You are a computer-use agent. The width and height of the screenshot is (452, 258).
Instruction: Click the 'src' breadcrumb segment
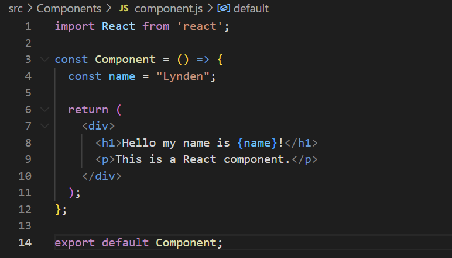click(x=15, y=9)
